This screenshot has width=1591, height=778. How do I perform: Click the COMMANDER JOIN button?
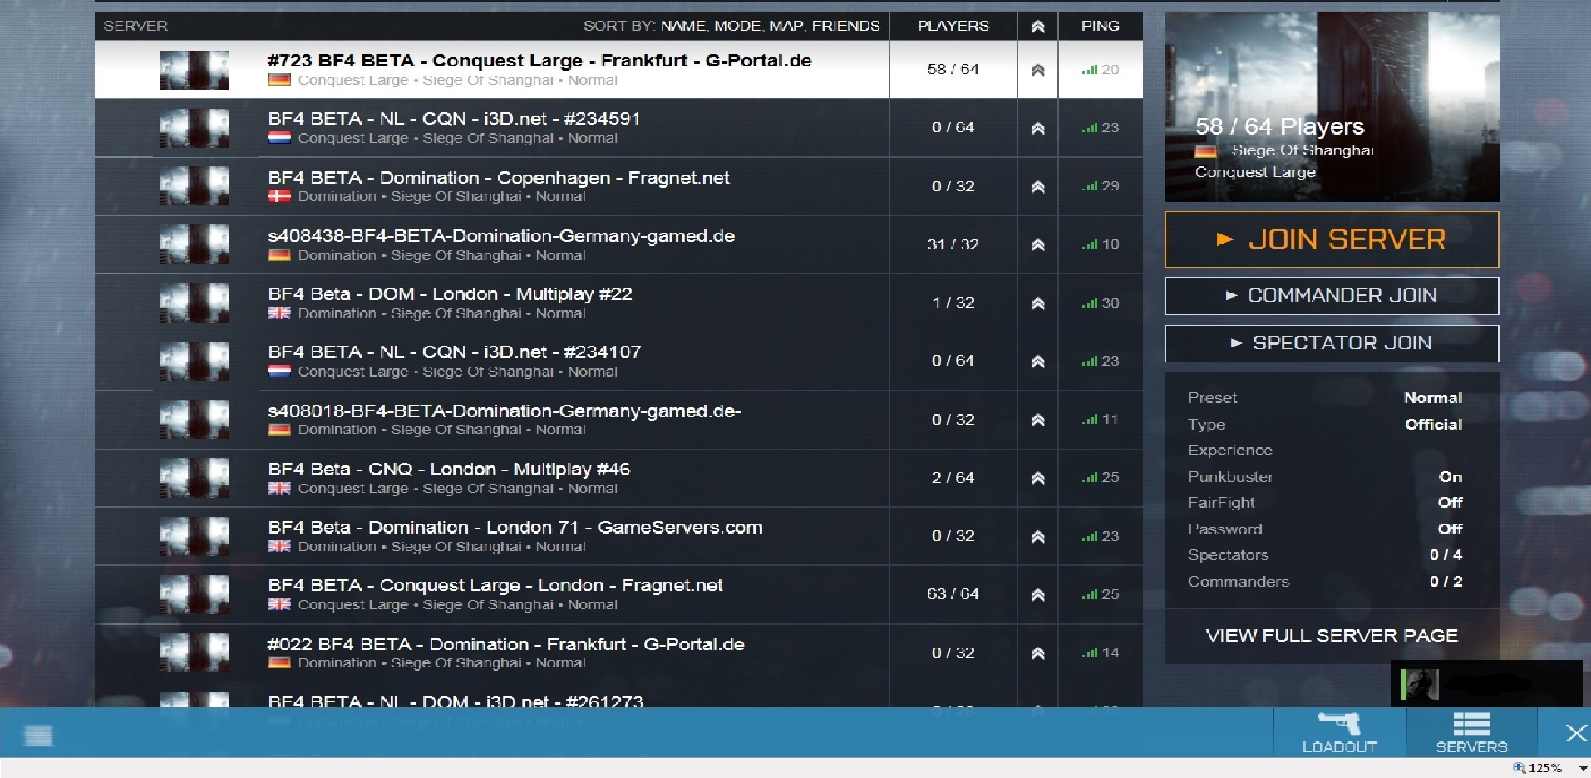(x=1332, y=296)
